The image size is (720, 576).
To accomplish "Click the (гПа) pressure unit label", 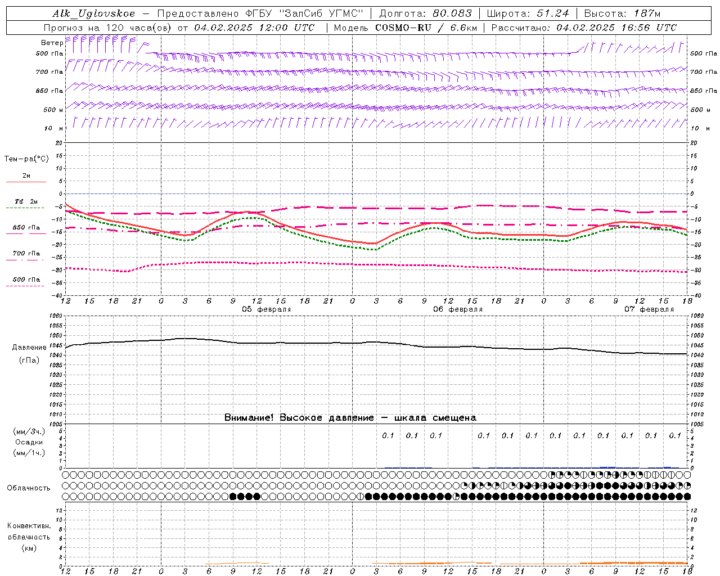I will [29, 361].
